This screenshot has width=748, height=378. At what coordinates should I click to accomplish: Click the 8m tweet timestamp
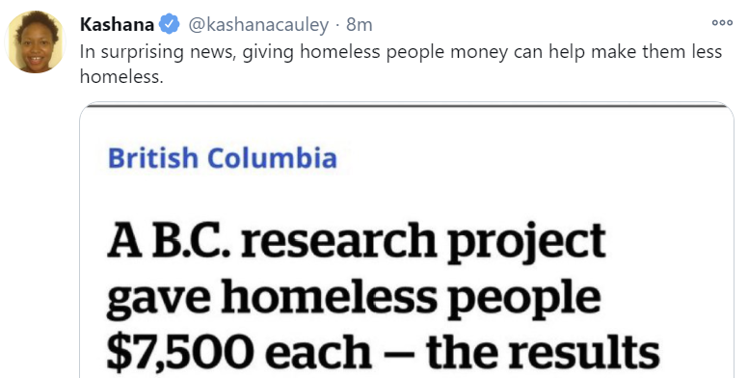[x=360, y=24]
